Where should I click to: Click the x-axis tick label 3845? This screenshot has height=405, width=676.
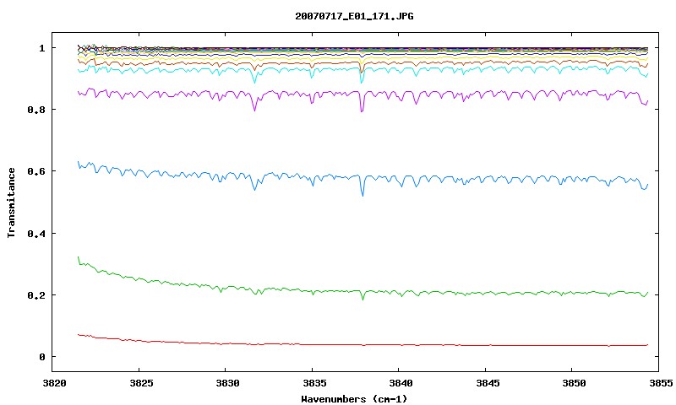click(488, 383)
